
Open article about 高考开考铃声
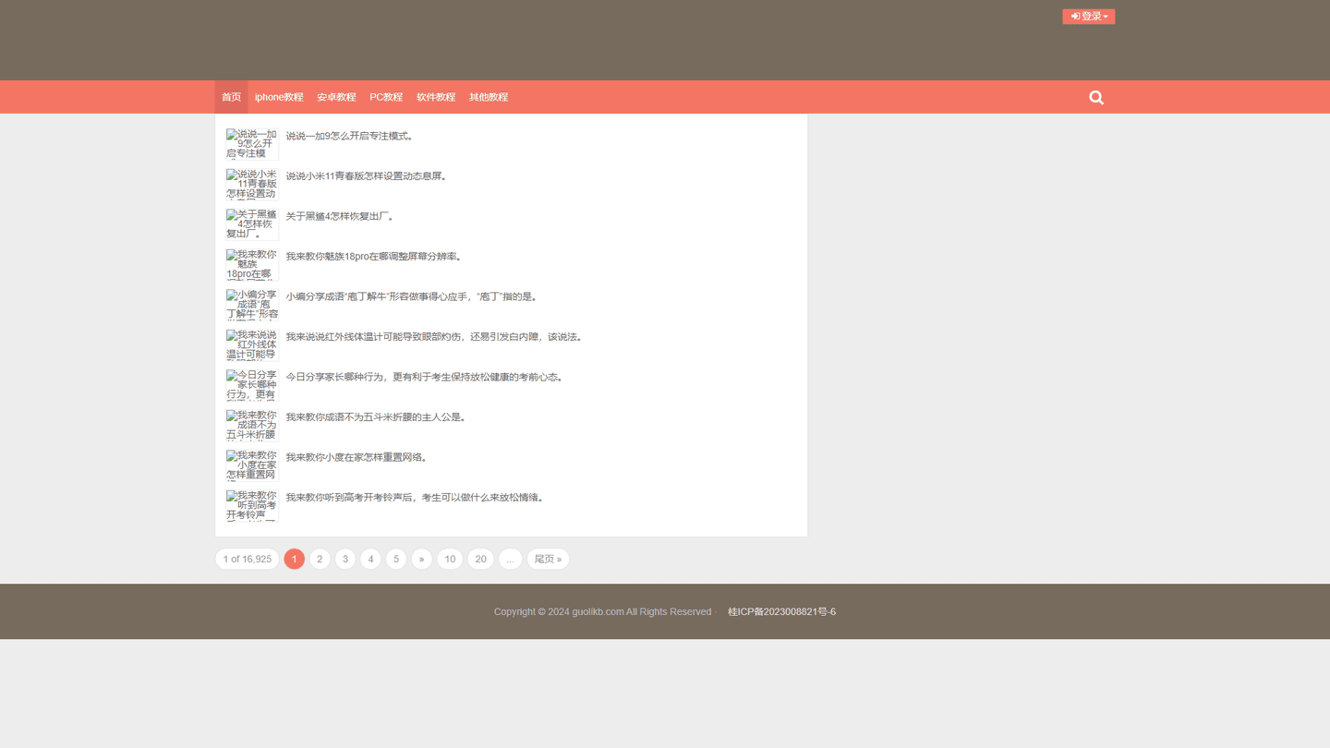tap(415, 498)
